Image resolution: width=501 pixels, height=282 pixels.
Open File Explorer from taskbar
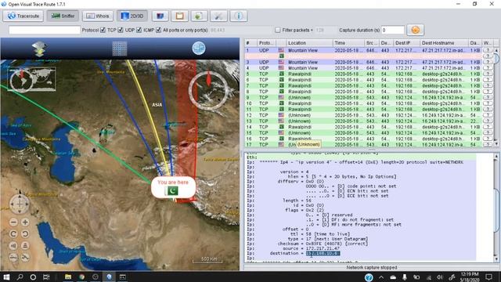[68, 277]
